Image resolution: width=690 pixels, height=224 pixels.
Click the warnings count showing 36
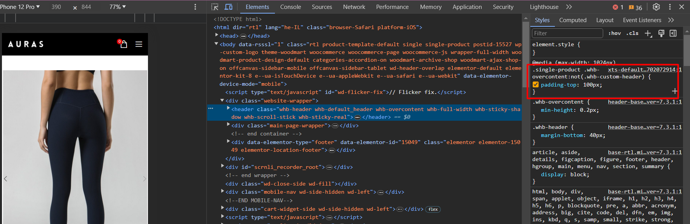635,7
